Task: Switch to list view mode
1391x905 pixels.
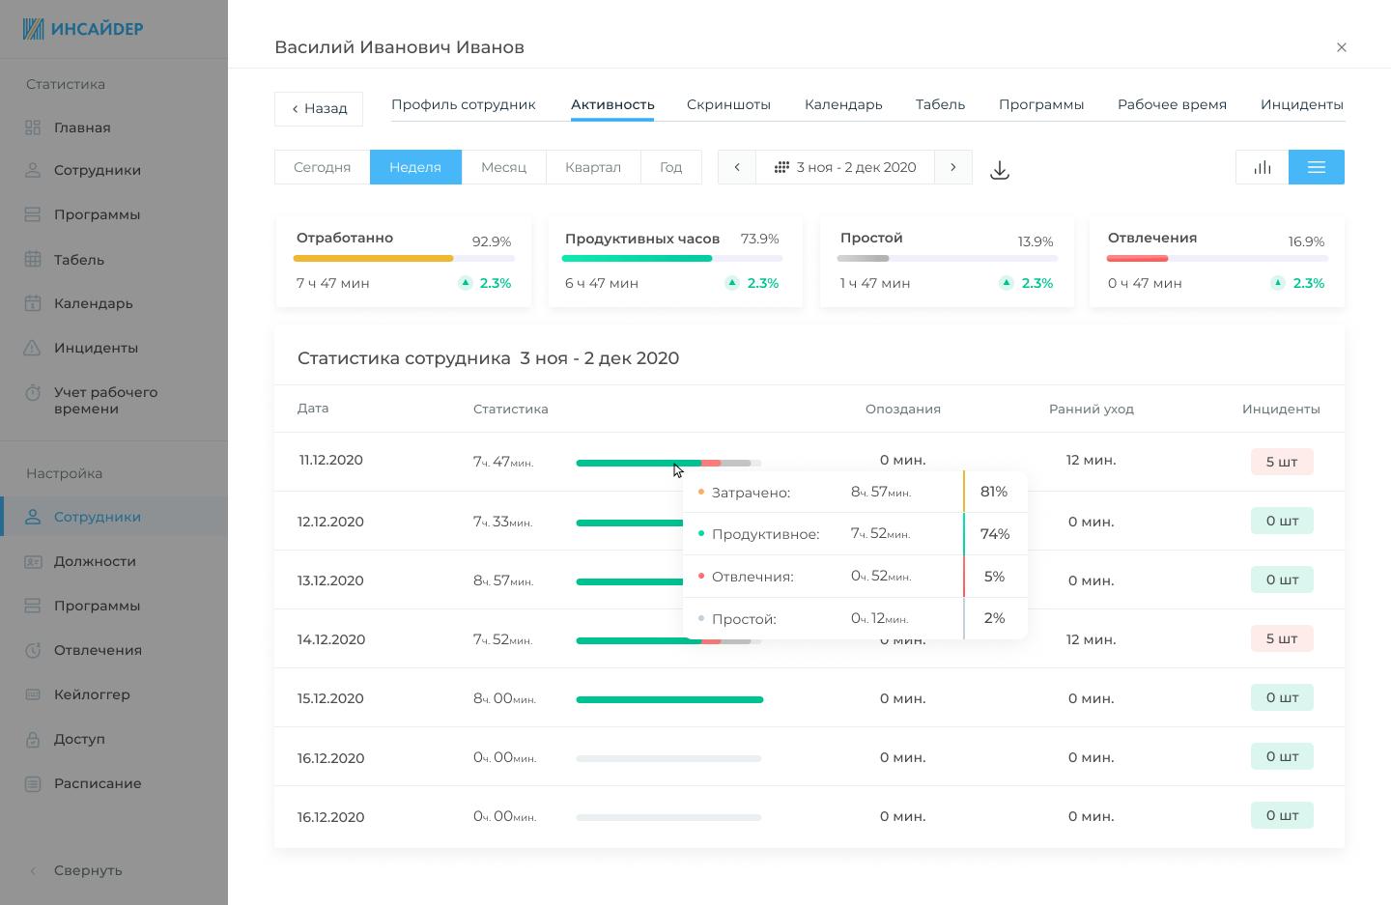Action: pyautogui.click(x=1316, y=167)
